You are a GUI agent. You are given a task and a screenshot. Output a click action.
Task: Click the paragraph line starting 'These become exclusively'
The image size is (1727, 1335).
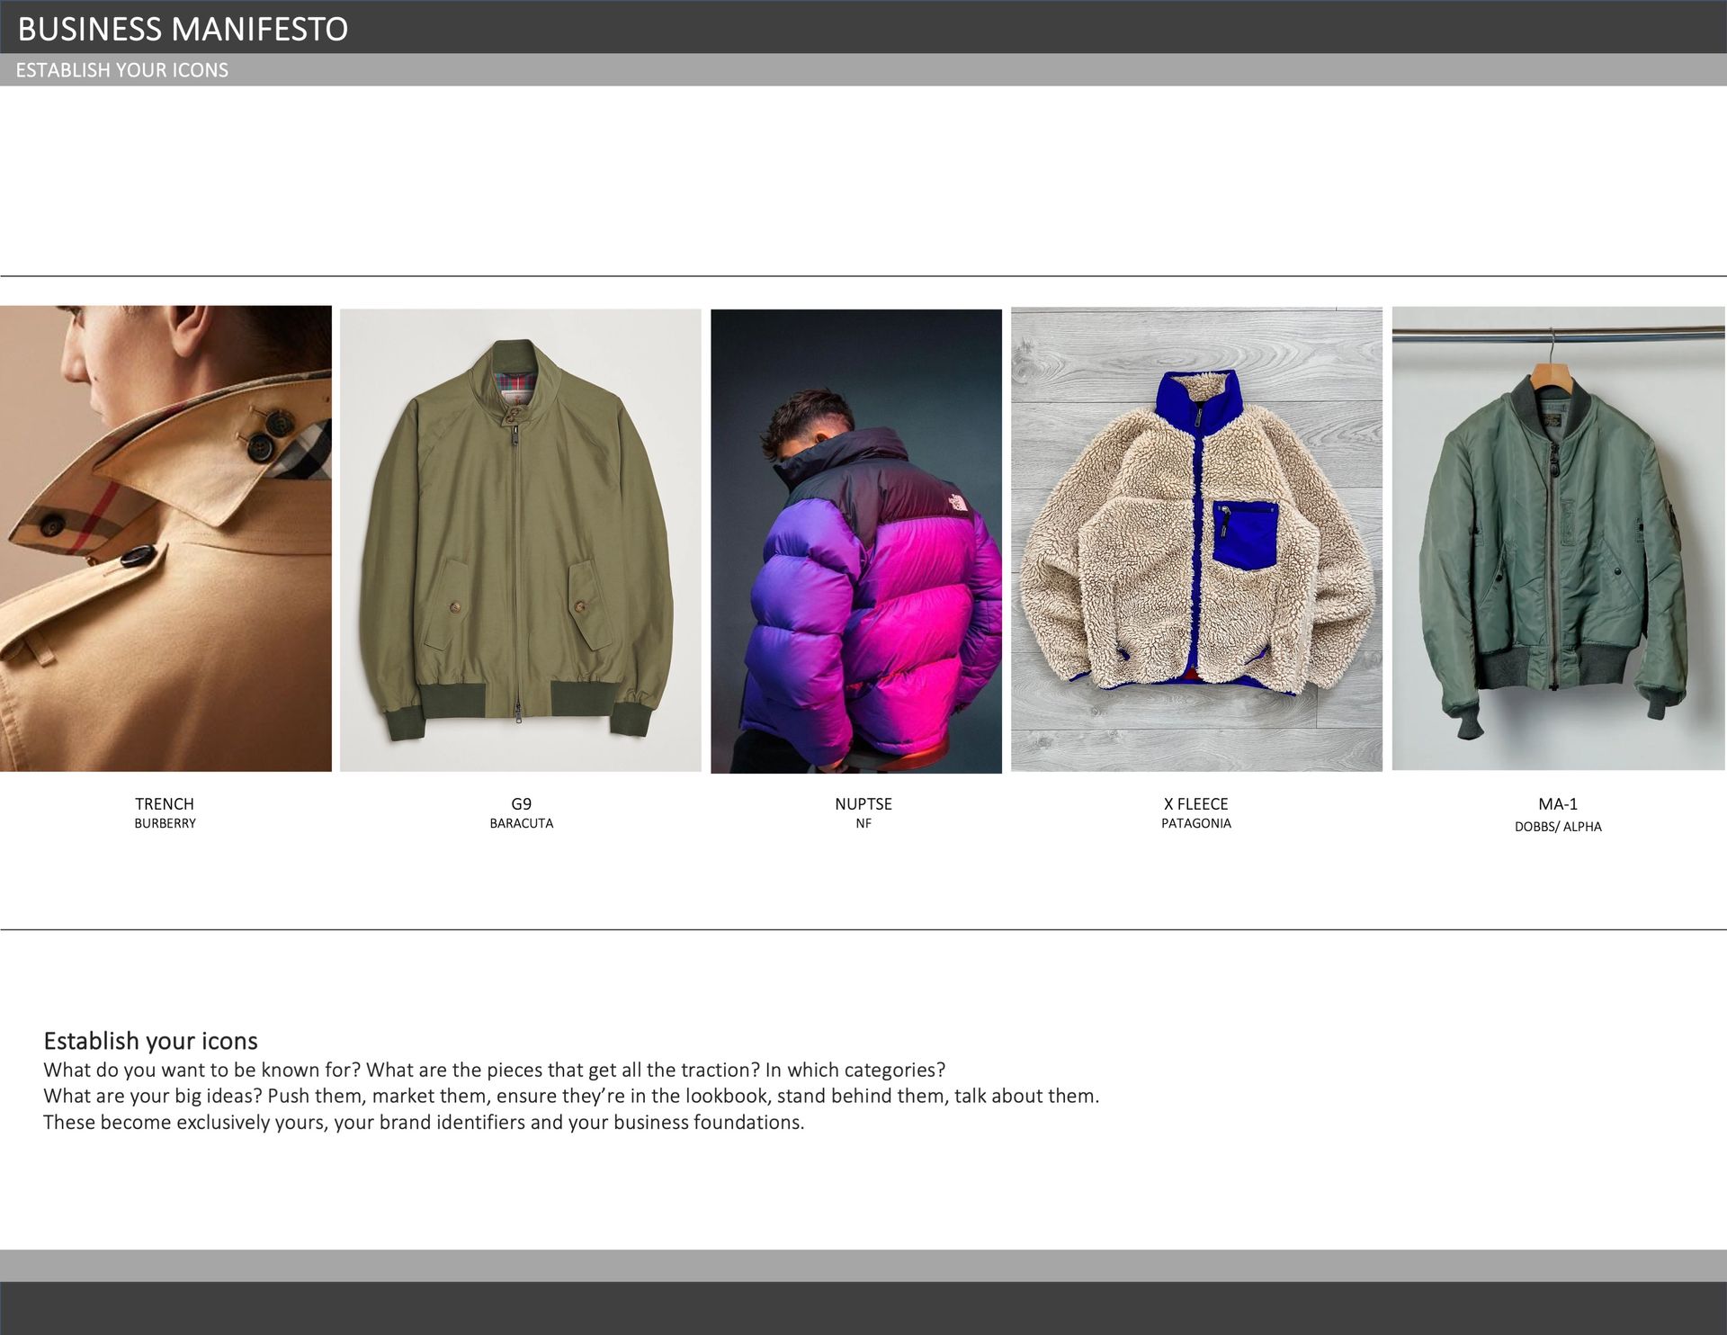point(424,1123)
